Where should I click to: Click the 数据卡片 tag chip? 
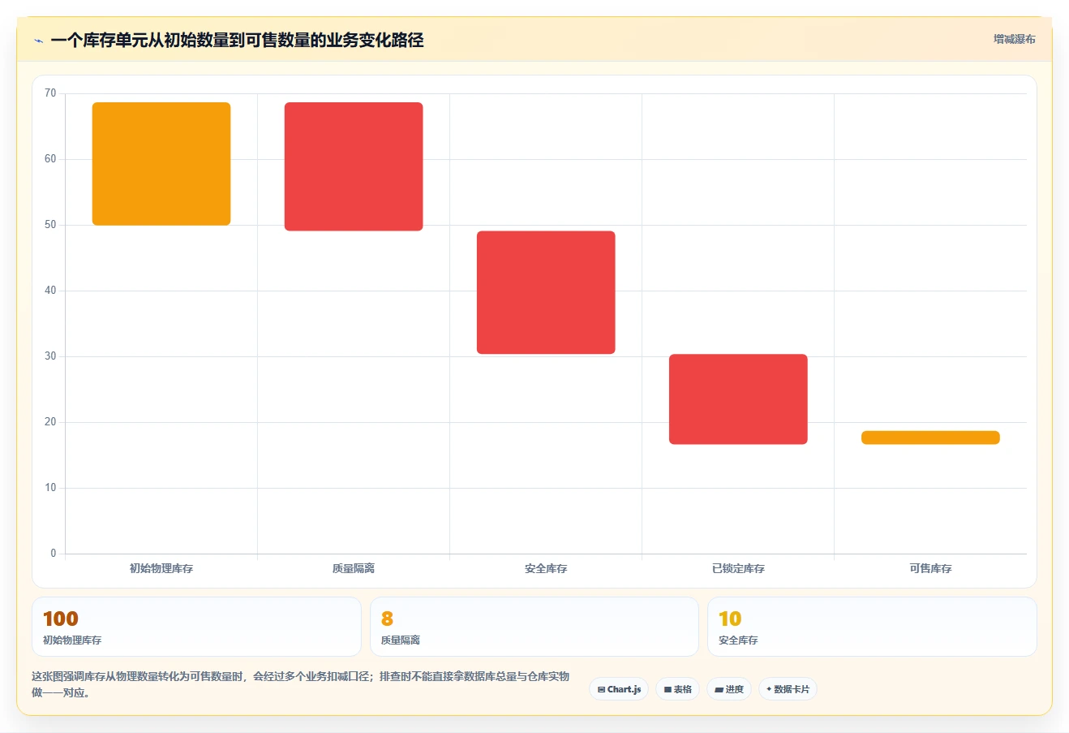tap(788, 689)
